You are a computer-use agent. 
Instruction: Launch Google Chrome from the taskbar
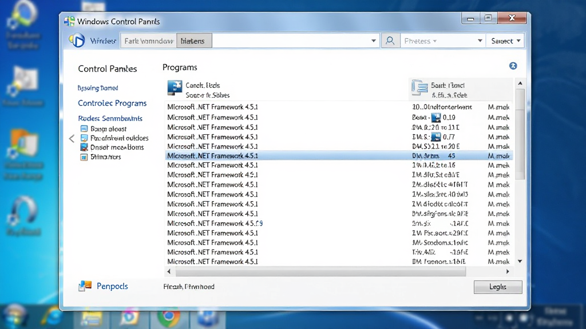pyautogui.click(x=169, y=316)
